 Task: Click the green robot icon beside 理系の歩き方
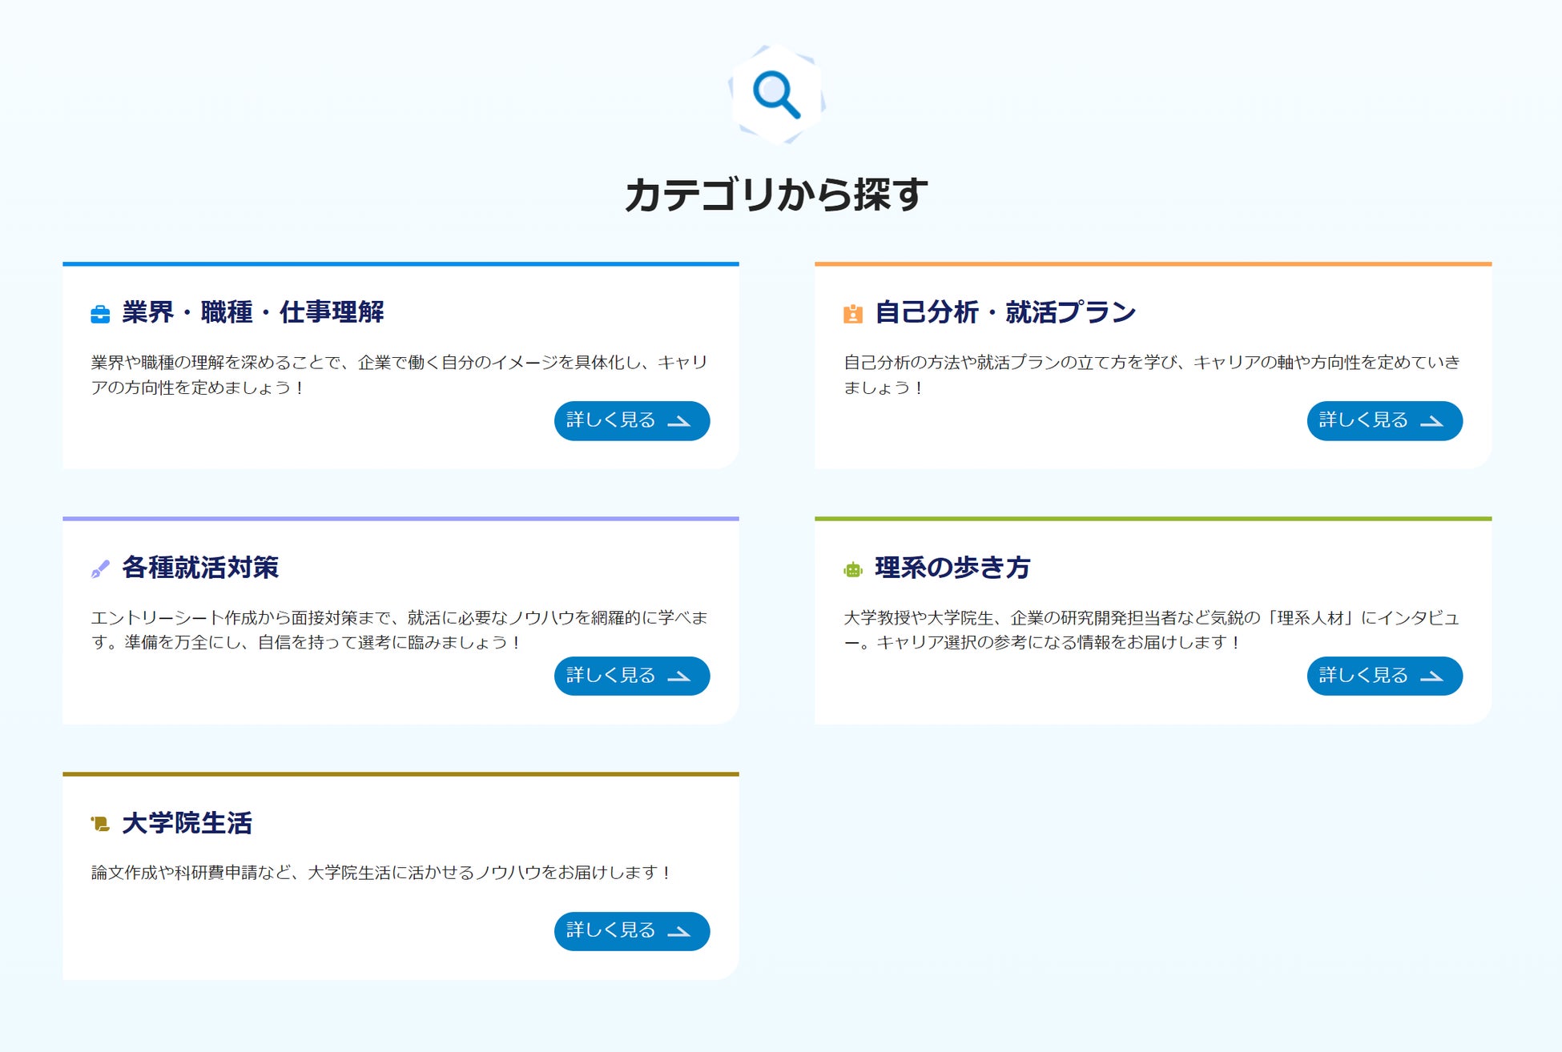(853, 569)
